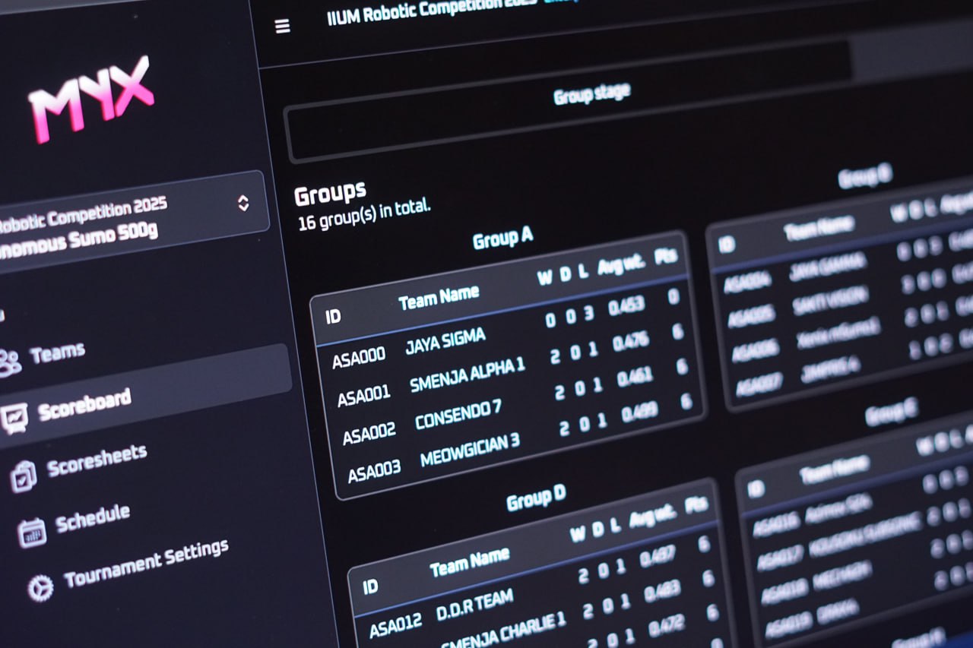Click the Scoreboard sidebar icon

pos(14,417)
